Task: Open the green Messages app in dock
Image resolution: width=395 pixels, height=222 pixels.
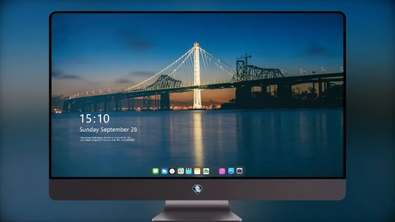Action: tap(155, 171)
